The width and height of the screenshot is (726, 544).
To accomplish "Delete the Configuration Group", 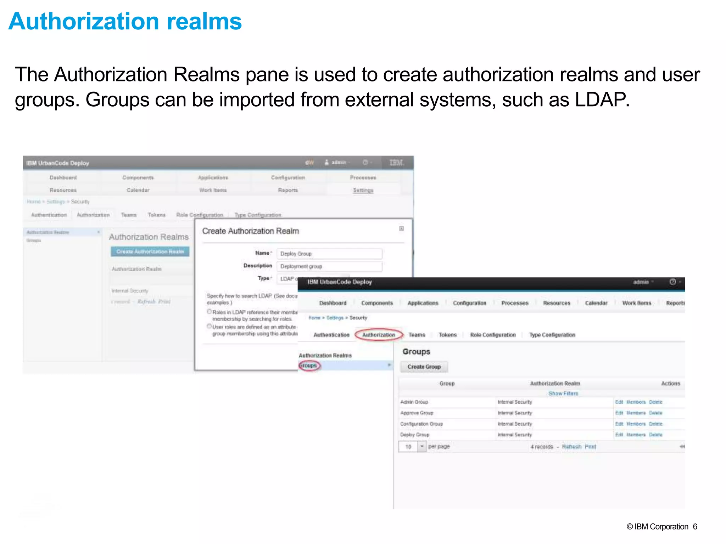I will coord(655,424).
